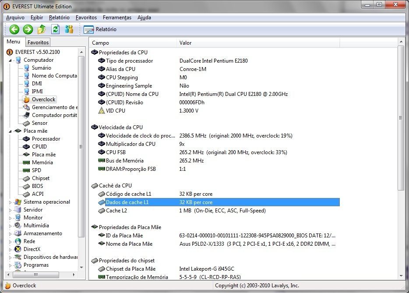The image size is (409, 293).
Task: Click the Multimídia speaker icon
Action: coord(18,226)
